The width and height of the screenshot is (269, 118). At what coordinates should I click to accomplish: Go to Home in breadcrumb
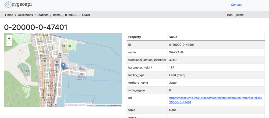click(x=9, y=15)
